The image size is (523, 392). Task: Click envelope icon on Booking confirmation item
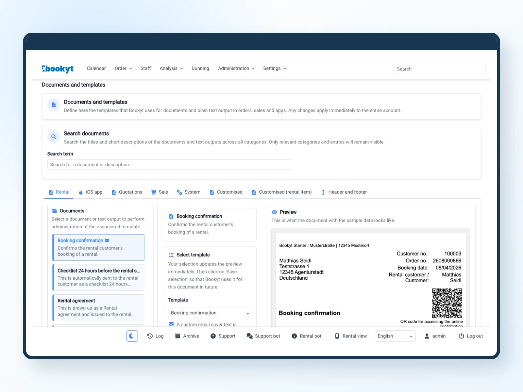tap(107, 240)
